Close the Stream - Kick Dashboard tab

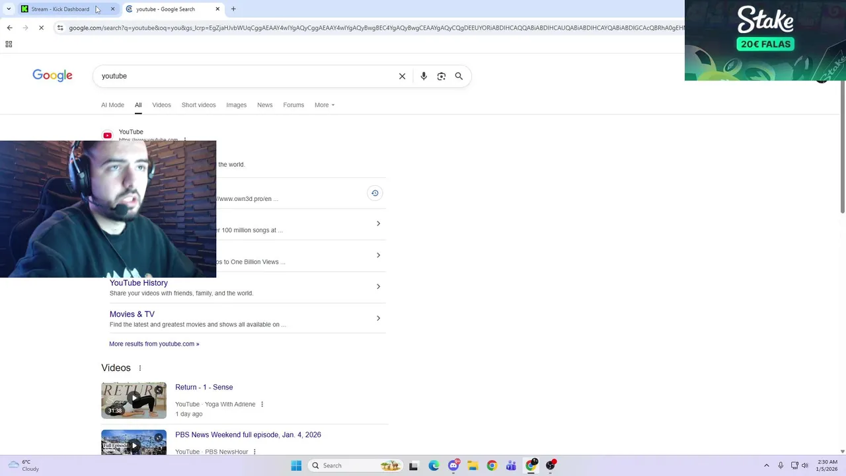pyautogui.click(x=112, y=9)
